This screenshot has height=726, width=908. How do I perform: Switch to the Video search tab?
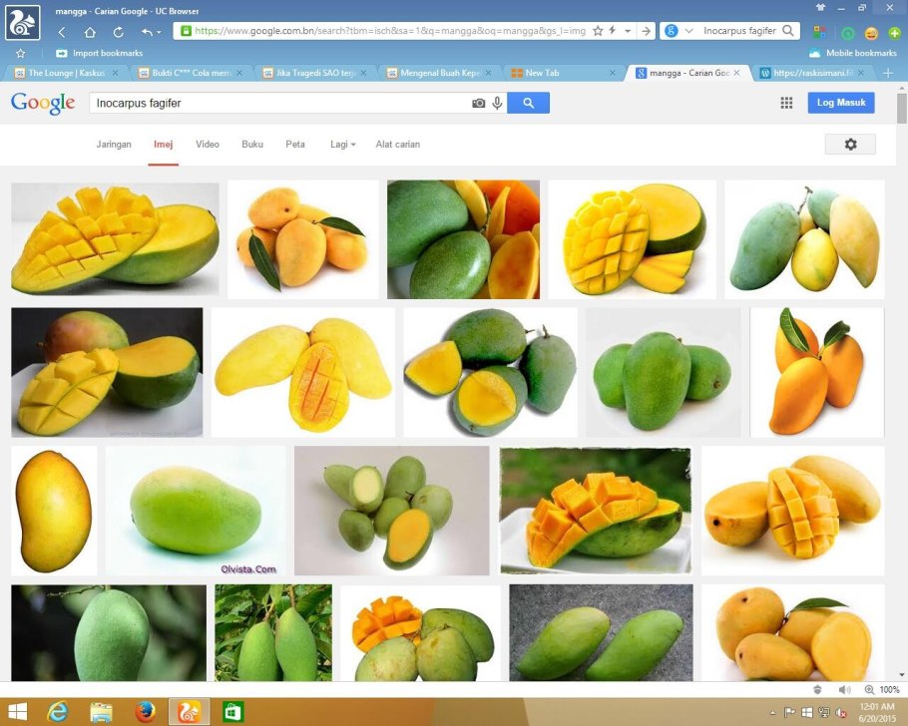(208, 145)
